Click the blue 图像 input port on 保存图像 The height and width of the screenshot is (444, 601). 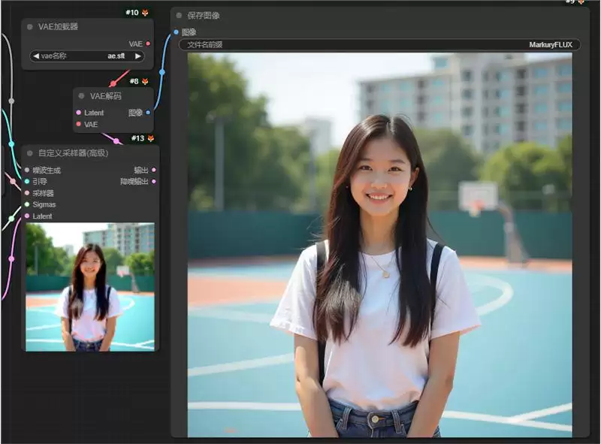pos(176,32)
